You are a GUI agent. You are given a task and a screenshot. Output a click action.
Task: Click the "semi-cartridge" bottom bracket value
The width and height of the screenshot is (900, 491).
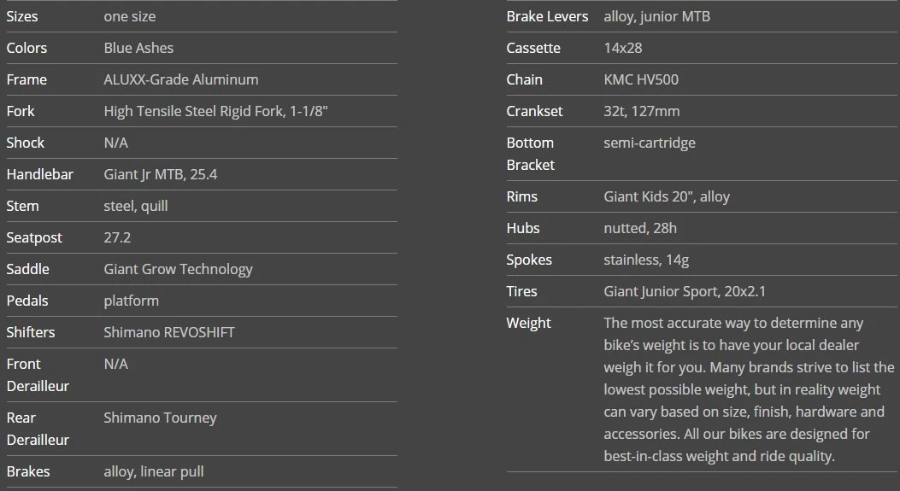click(649, 143)
